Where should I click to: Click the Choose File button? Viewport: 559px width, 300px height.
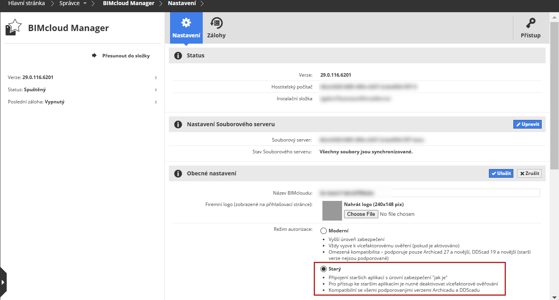click(x=361, y=214)
